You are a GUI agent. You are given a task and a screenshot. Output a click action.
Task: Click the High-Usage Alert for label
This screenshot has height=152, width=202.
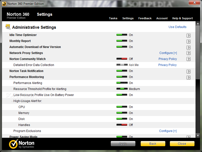[28, 101]
